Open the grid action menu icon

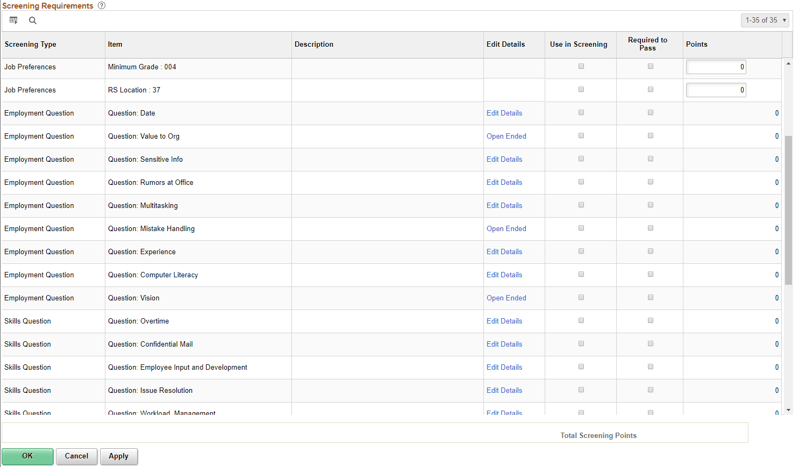[13, 20]
